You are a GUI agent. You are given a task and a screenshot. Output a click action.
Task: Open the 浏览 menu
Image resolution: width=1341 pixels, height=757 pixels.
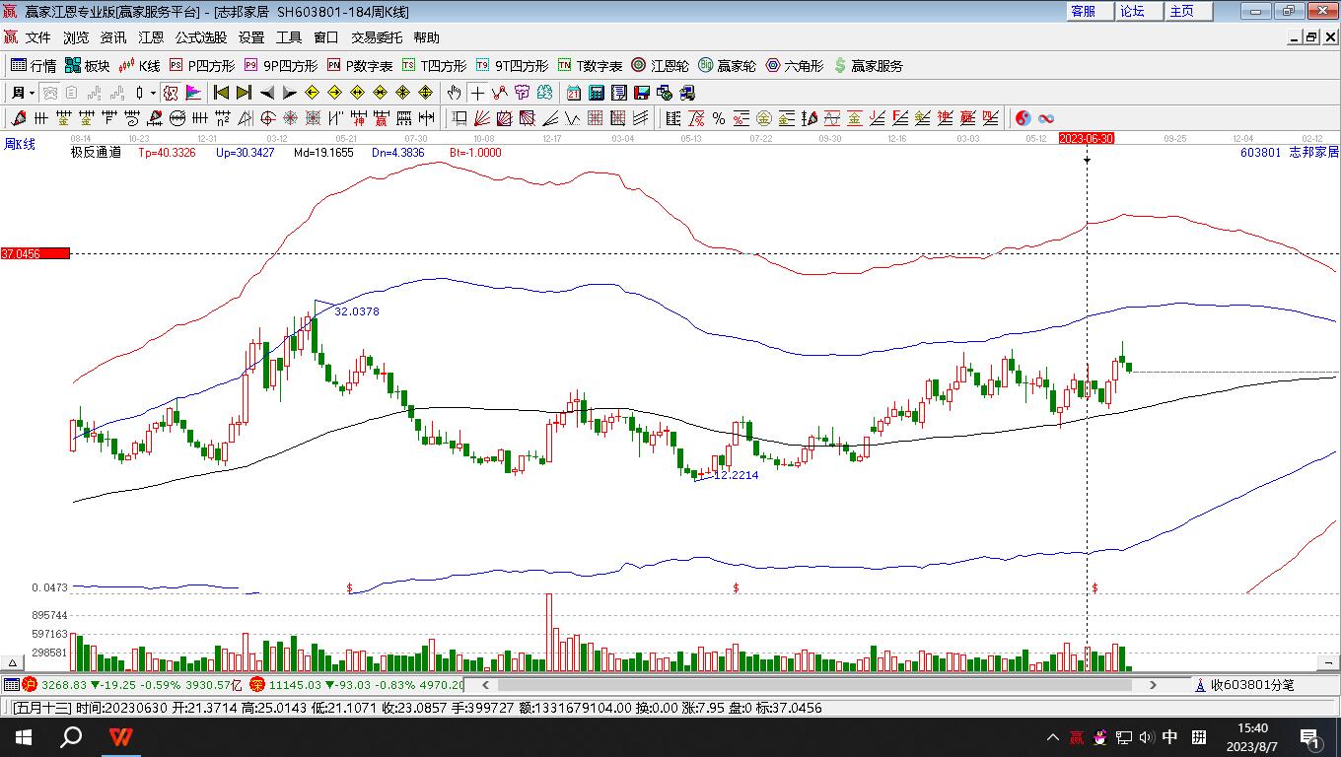point(76,37)
